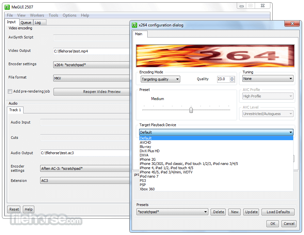304x235 pixels.
Task: Click the Reset button in MeGUI
Action: (14, 209)
